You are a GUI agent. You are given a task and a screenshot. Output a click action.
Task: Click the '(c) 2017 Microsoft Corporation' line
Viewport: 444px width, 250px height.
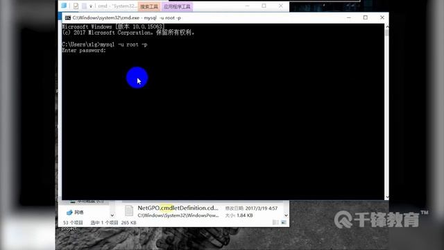click(x=128, y=33)
